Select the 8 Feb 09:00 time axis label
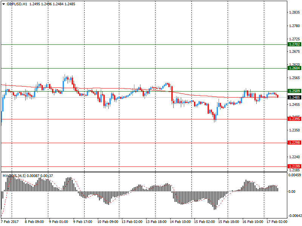 point(34,222)
